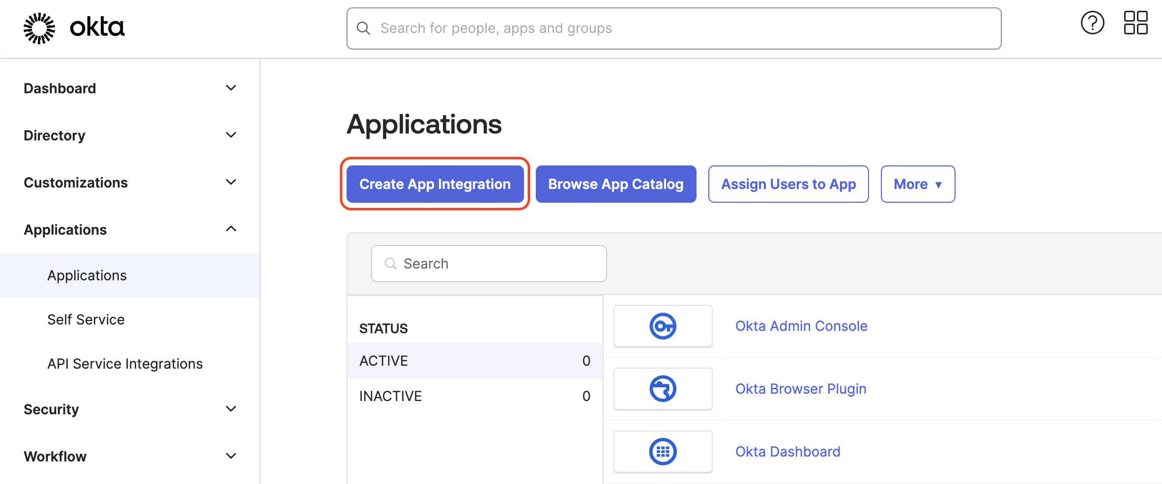Open API Service Integrations
Screen dimensions: 1162x484
(x=125, y=363)
